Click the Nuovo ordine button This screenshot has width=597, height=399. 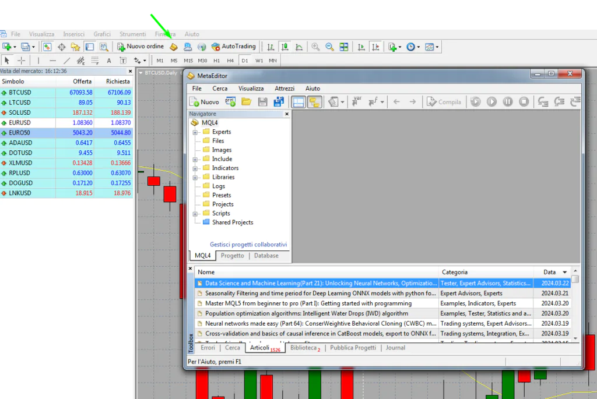coord(141,47)
